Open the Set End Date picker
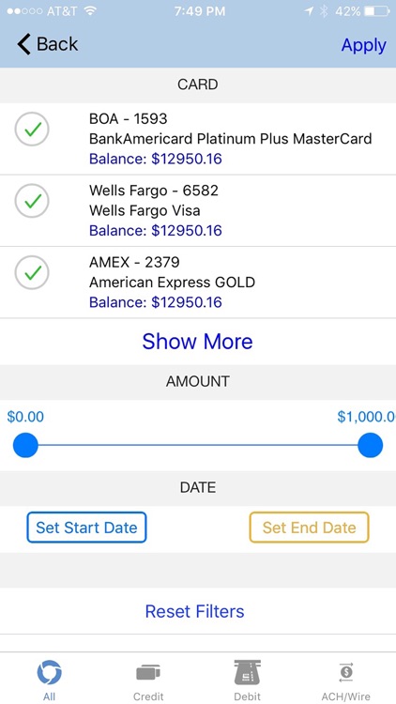The height and width of the screenshot is (704, 396). pyautogui.click(x=310, y=528)
